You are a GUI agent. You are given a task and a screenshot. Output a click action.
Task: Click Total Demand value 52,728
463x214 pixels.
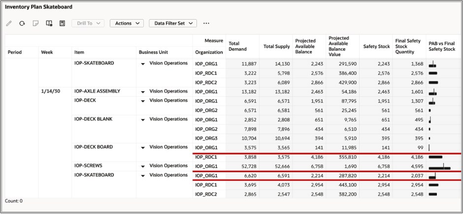[249, 166]
